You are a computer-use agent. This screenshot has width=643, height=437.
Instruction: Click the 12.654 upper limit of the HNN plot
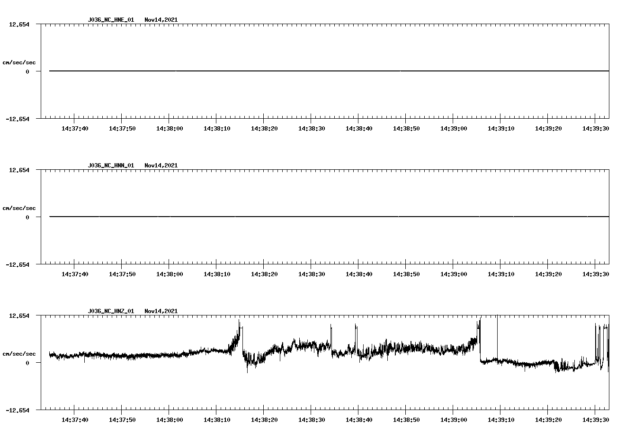pyautogui.click(x=19, y=170)
